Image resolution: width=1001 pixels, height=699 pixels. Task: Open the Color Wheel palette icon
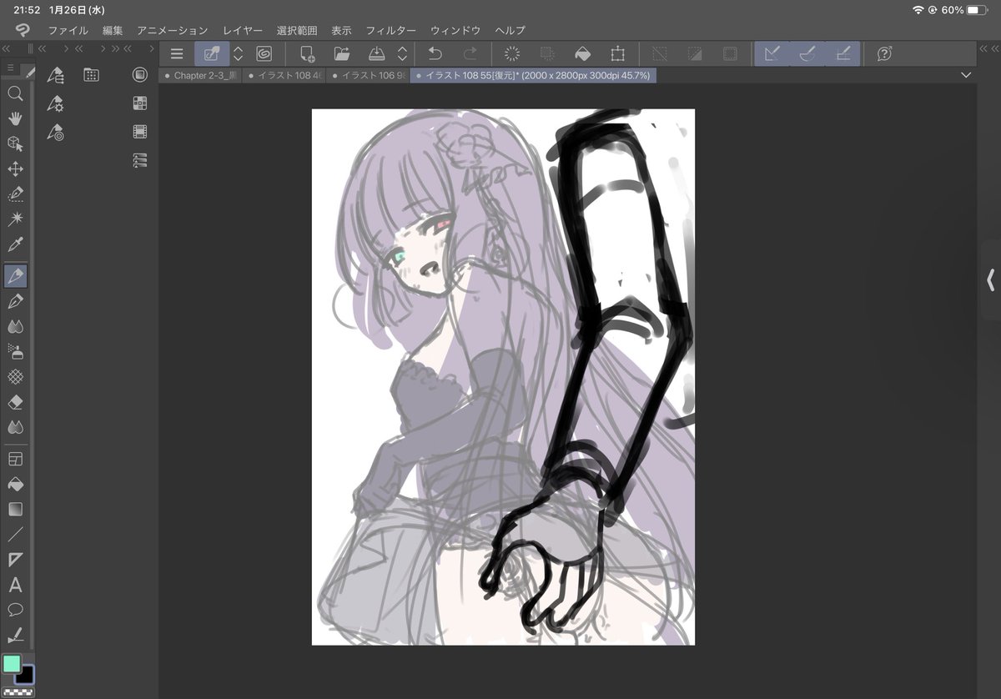coord(140,75)
